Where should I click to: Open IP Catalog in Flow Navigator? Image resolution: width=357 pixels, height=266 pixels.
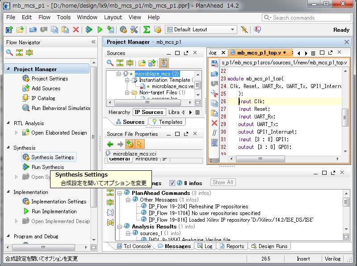click(x=39, y=98)
